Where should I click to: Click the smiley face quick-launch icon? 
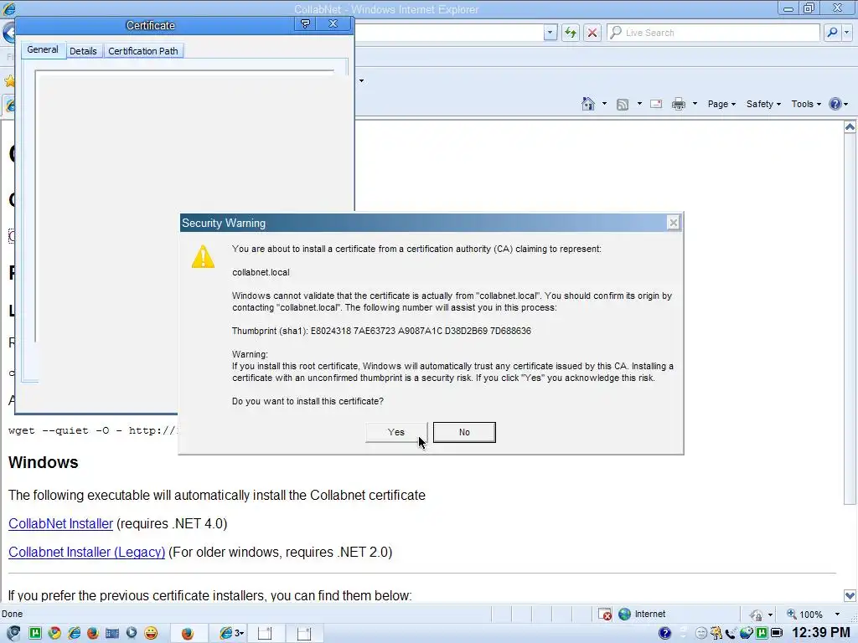(x=151, y=633)
